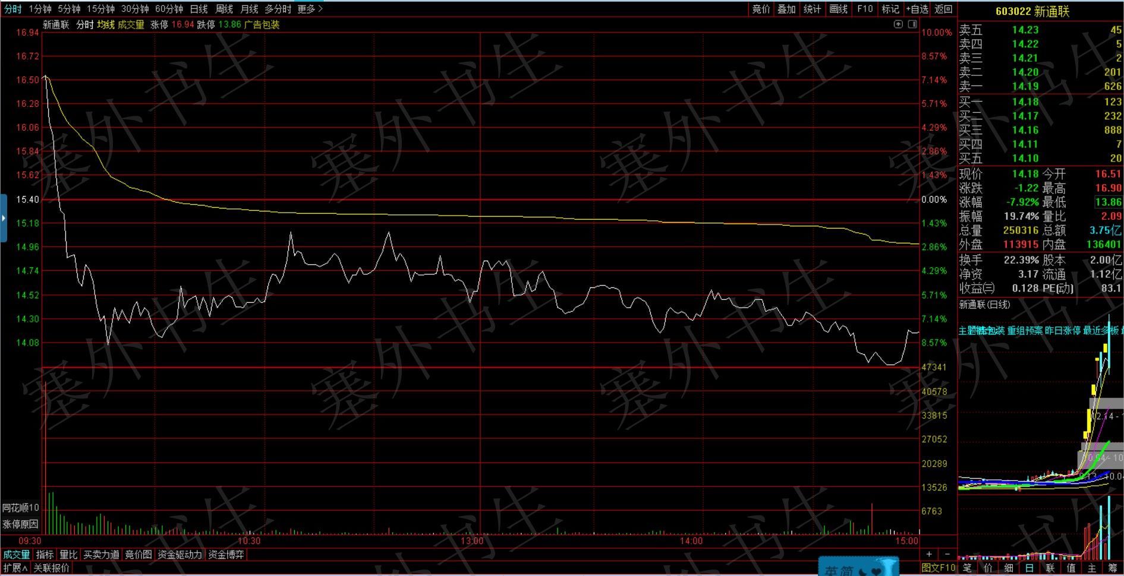Viewport: 1124px width, 576px height.
Task: Open the 关联报价 related quotes tab
Action: 51,568
